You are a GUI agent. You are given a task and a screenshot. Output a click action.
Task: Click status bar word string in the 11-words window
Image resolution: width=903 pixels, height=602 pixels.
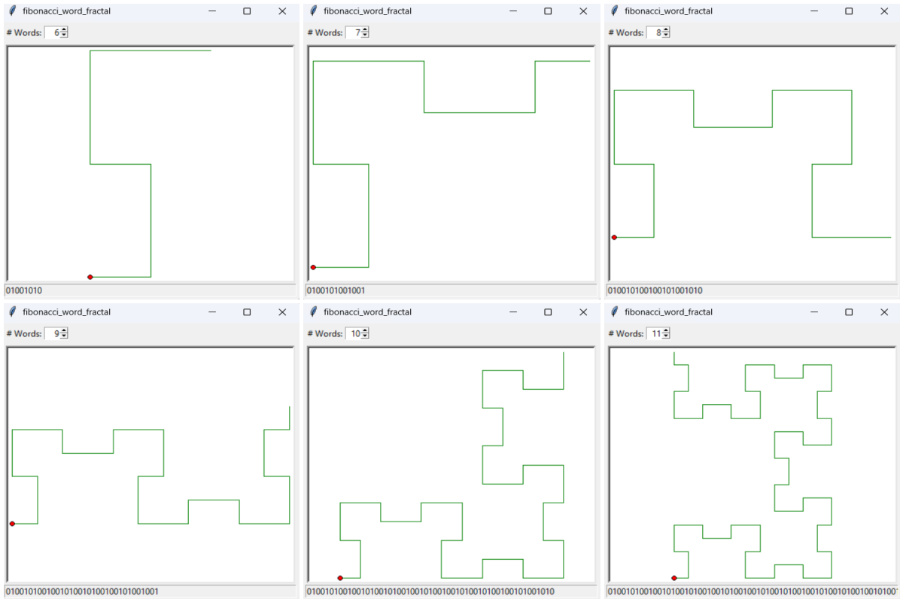[x=752, y=591]
